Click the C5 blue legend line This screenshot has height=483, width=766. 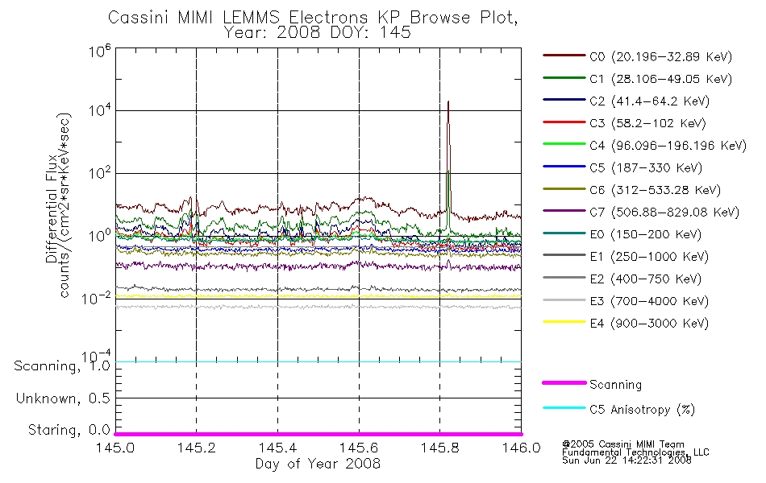564,167
